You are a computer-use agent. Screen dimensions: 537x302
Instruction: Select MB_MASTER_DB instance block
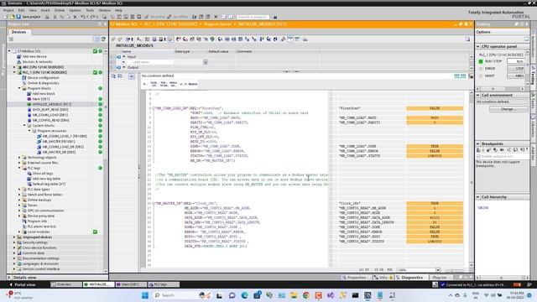tap(59, 152)
